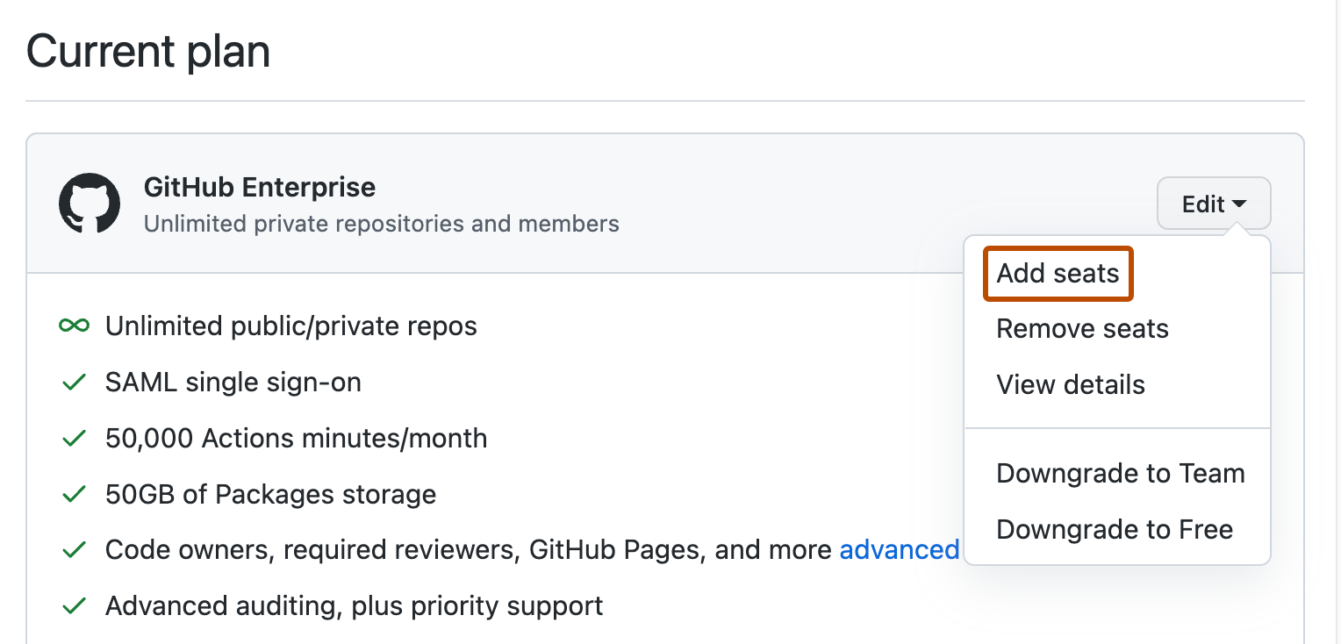Viewport: 1341px width, 644px height.
Task: Select Remove seats in the Edit menu
Action: point(1082,329)
